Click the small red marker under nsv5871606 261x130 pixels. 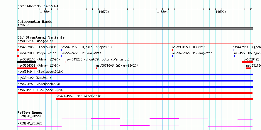click(96, 68)
